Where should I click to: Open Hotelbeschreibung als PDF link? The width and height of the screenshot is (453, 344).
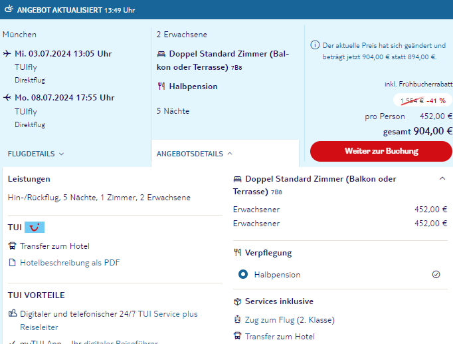click(x=70, y=263)
